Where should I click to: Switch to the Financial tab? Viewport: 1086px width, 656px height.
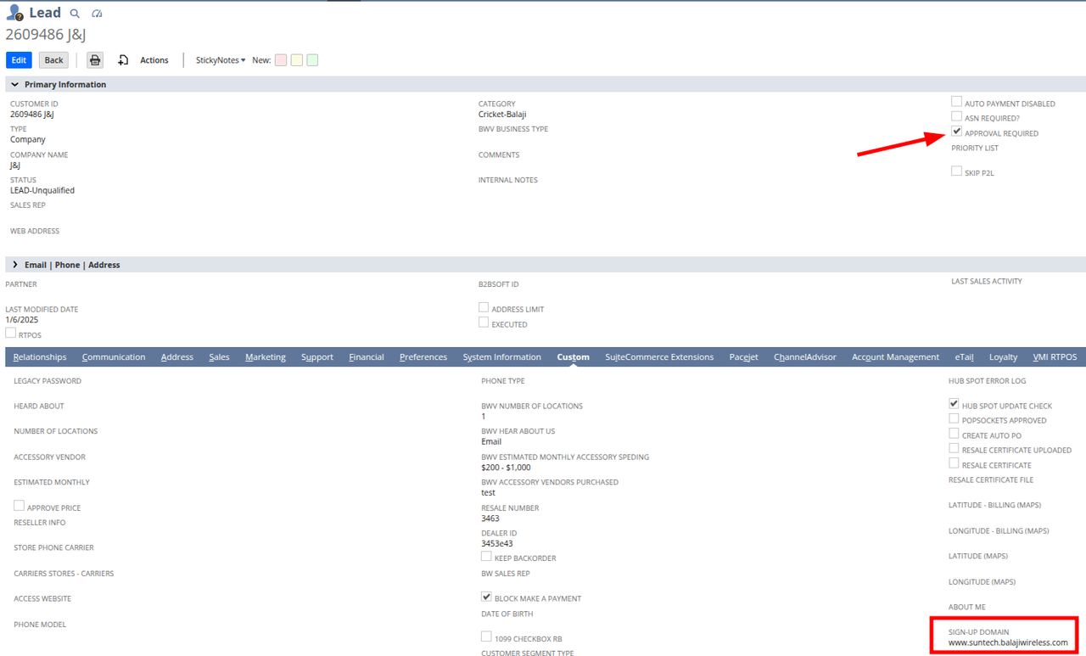tap(366, 357)
